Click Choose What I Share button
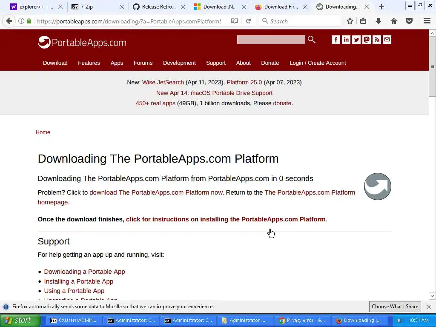 [395, 307]
